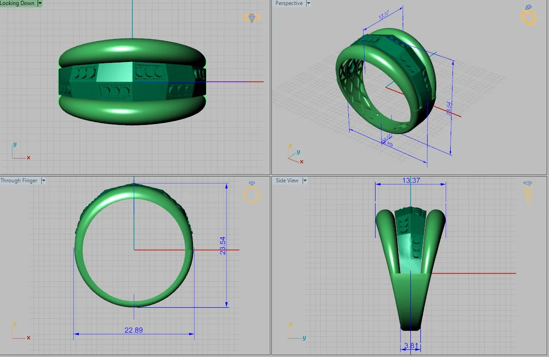This screenshot has height=357, width=549.
Task: Select the 3.81 shank width dimension
Action: pyautogui.click(x=411, y=347)
